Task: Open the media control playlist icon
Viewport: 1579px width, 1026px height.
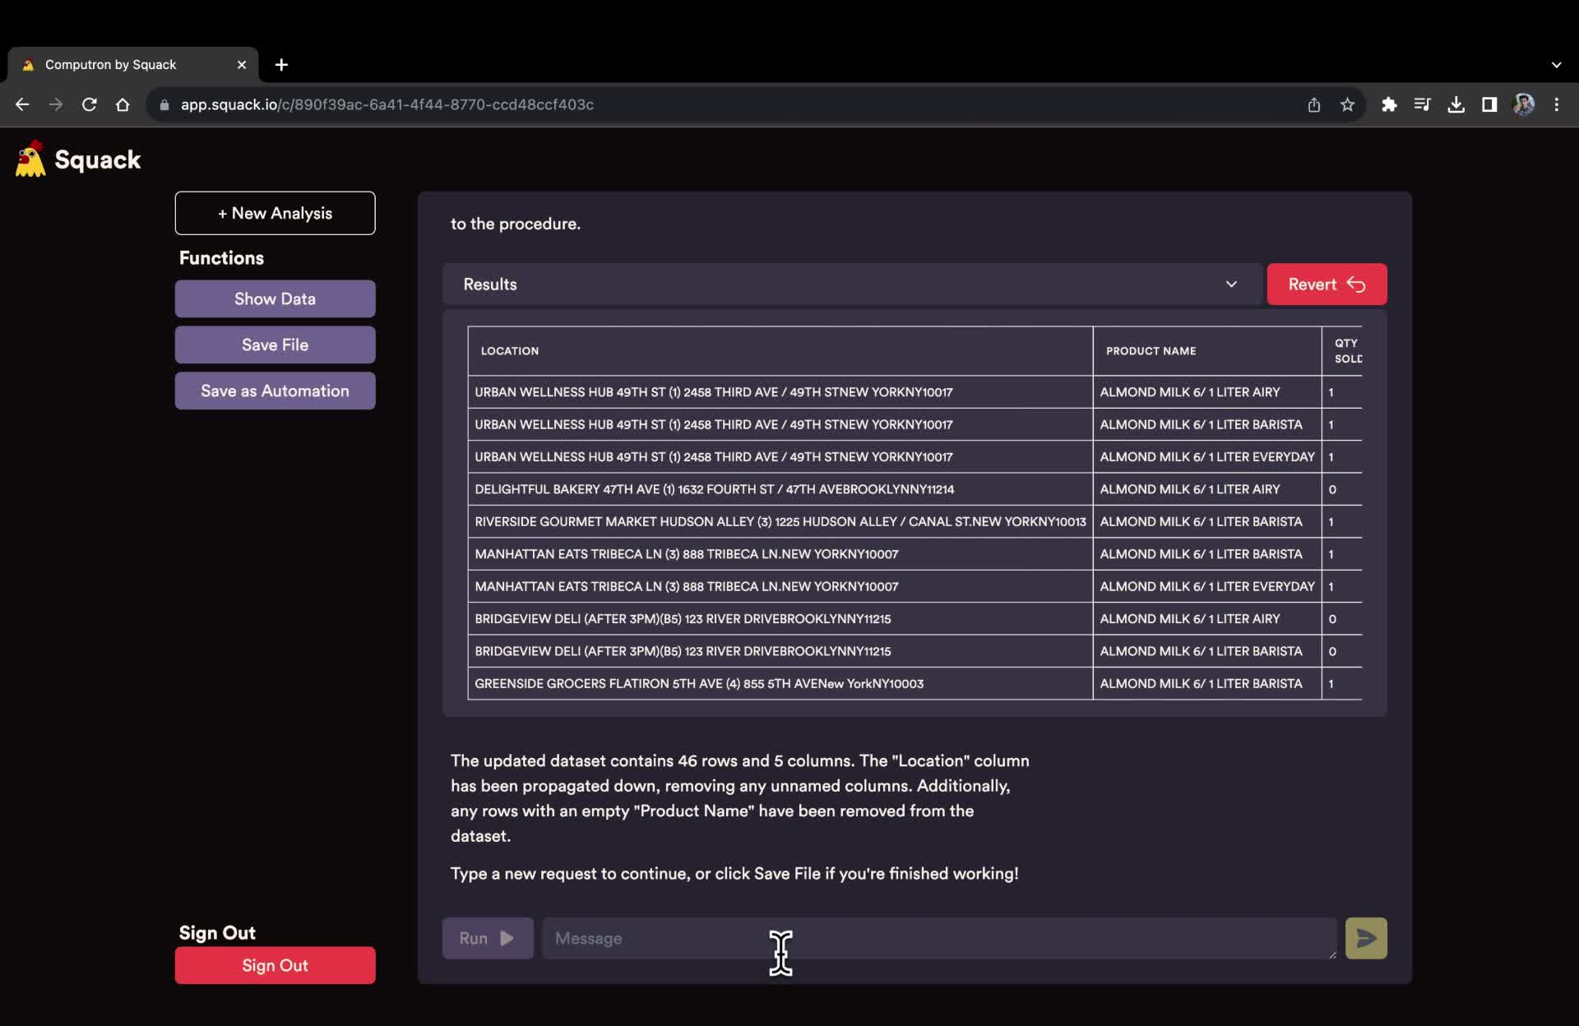Action: tap(1422, 104)
